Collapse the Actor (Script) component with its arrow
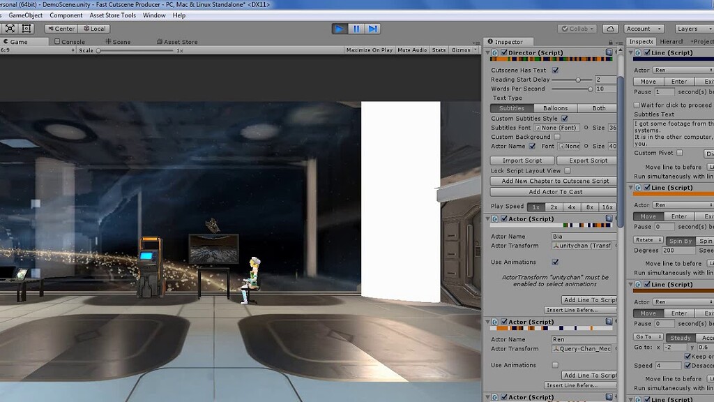714x402 pixels. coord(487,218)
